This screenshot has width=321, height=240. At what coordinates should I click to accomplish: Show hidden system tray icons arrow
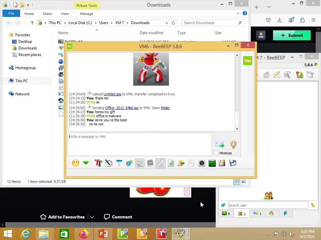tap(269, 234)
